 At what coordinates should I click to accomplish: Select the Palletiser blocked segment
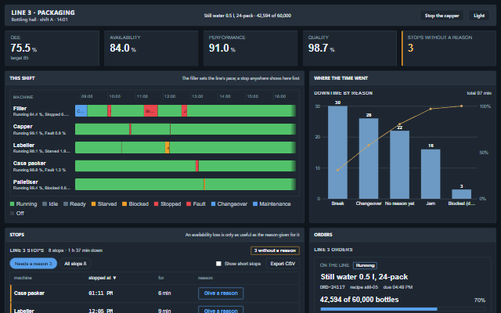tap(204, 185)
